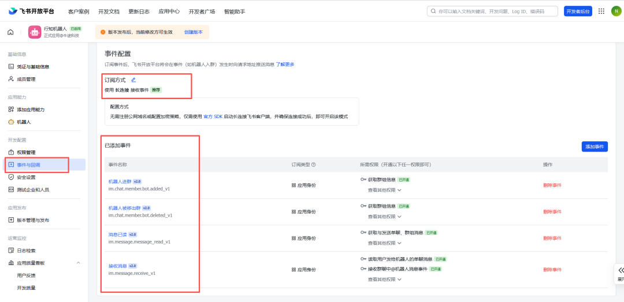Image resolution: width=624 pixels, height=302 pixels.
Task: Click text im.message.receive_v1
Action: tap(132, 273)
